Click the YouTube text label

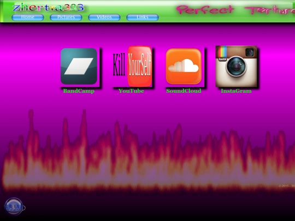pyautogui.click(x=131, y=91)
